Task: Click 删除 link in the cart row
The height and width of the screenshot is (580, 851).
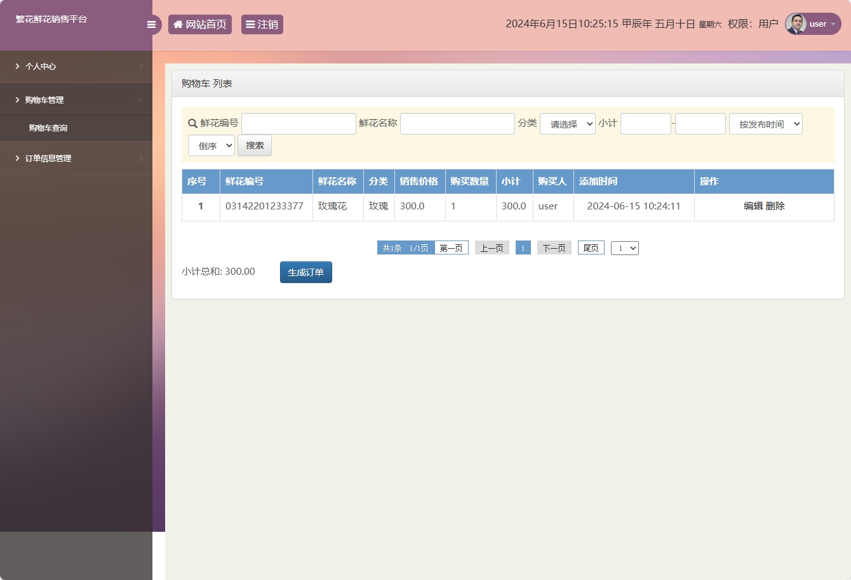Action: pos(775,206)
